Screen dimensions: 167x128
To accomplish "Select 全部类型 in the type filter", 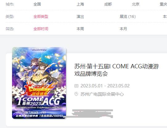I will [x=41, y=17].
